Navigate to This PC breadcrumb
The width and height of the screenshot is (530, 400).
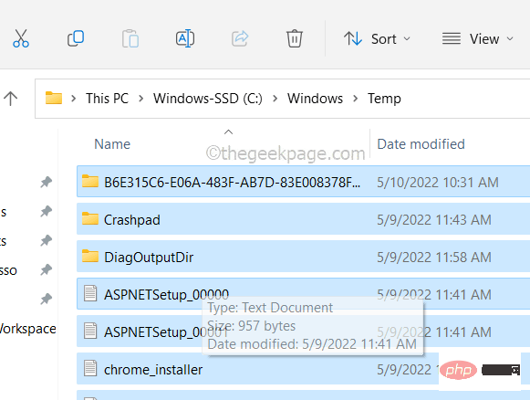(107, 99)
